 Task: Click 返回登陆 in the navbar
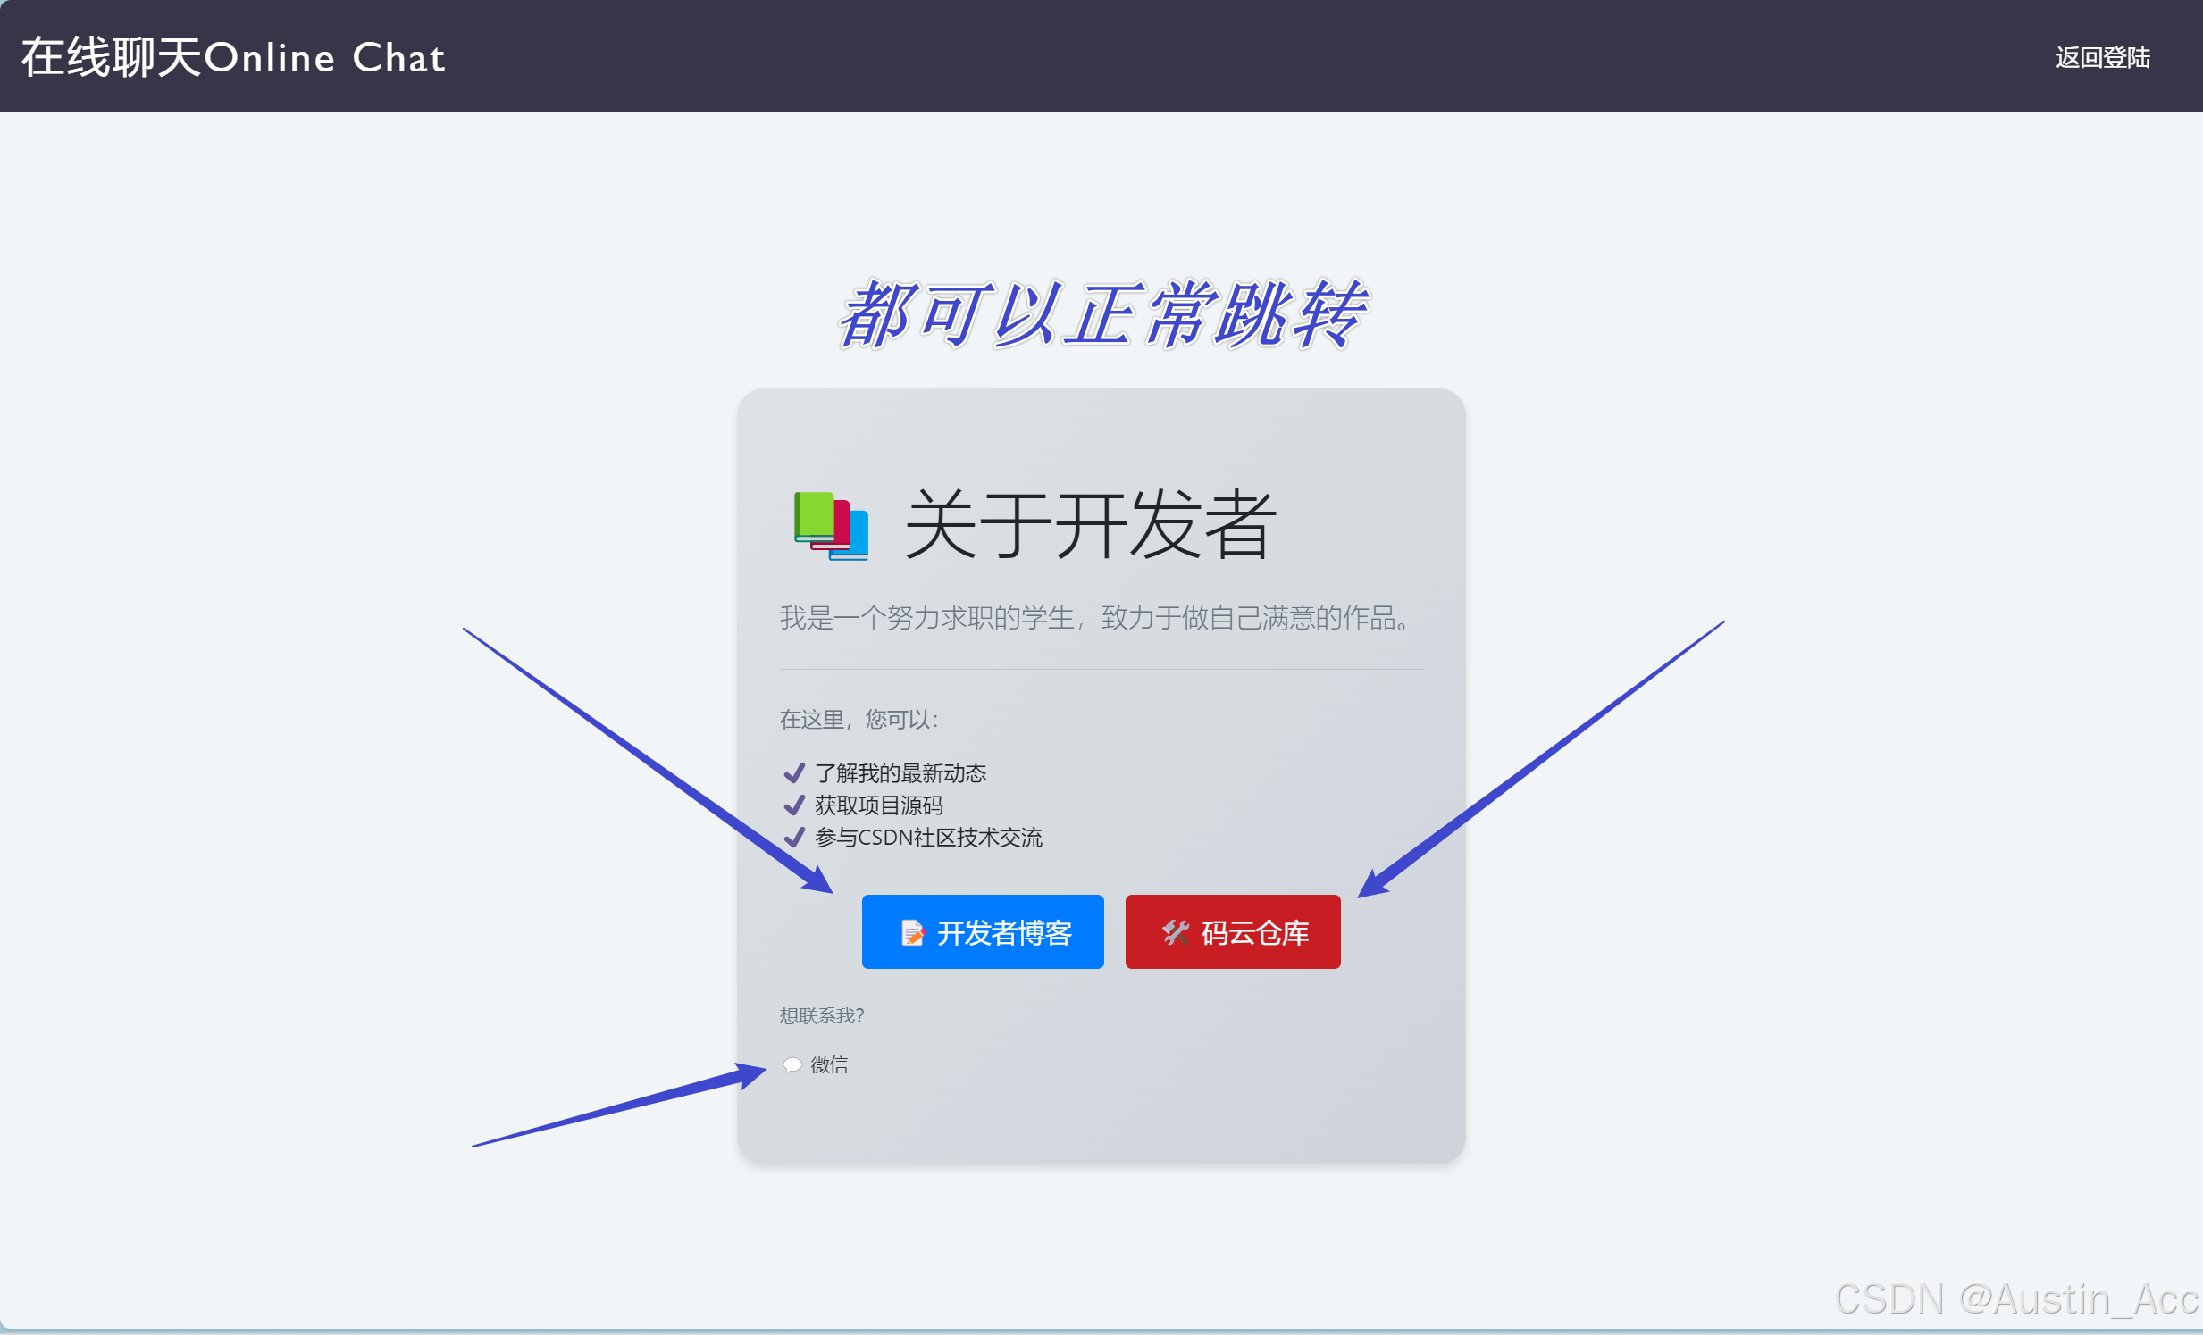click(2102, 58)
